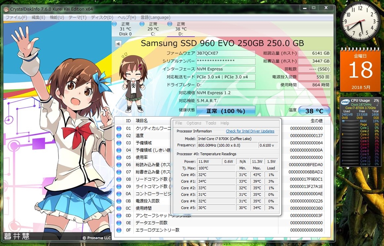The image size is (384, 246).
Task: Open the 言語(Language) menu
Action: point(155,17)
